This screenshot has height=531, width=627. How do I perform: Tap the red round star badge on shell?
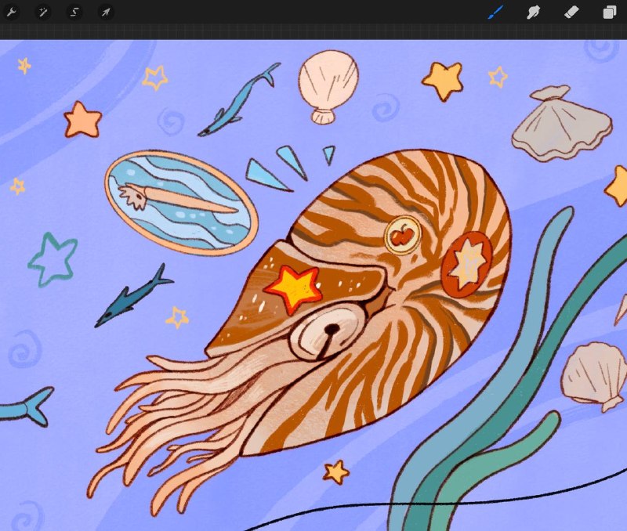[467, 264]
